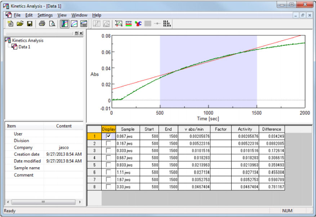This screenshot has height=217, width=316.
Task: Click the 'v abs/min' column header
Action: tap(194, 129)
